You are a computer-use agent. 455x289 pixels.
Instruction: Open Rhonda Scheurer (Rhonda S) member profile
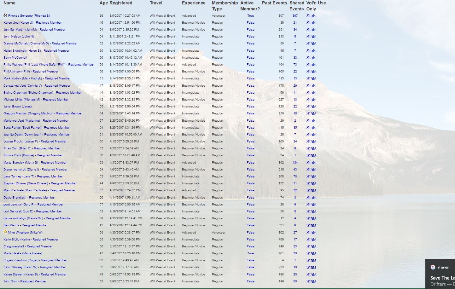click(x=29, y=16)
